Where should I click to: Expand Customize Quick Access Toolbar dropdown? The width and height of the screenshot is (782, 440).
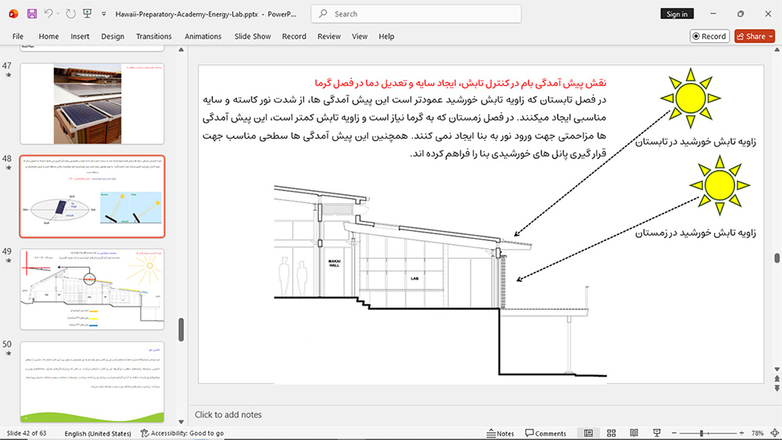[x=104, y=14]
